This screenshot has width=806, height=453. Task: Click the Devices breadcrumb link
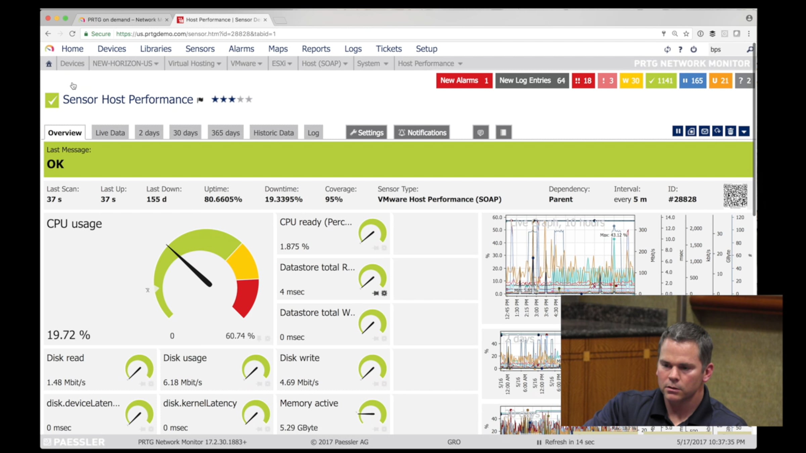tap(72, 63)
